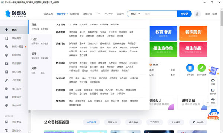Select 风格 category tab in dropdown panel
223x133 pixels.
tap(40, 71)
